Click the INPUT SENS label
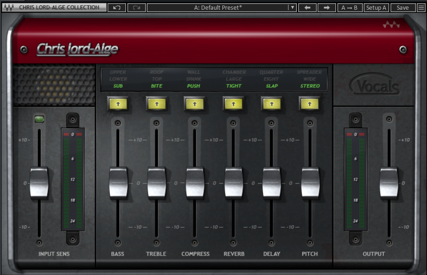This screenshot has width=427, height=275. [54, 254]
